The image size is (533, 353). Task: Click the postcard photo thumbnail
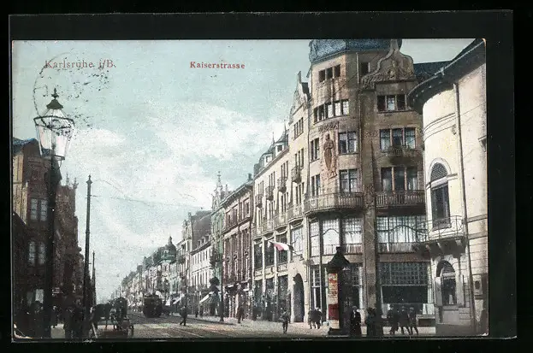[248, 188]
